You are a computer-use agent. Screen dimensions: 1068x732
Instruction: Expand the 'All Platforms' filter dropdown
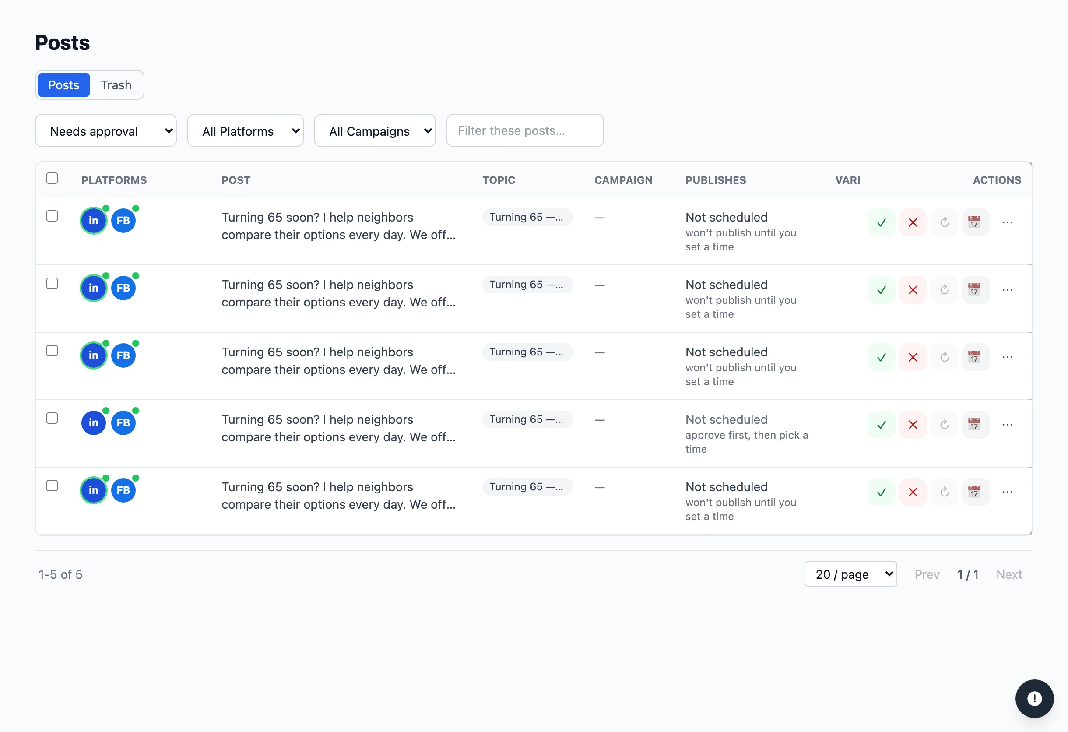click(x=246, y=131)
